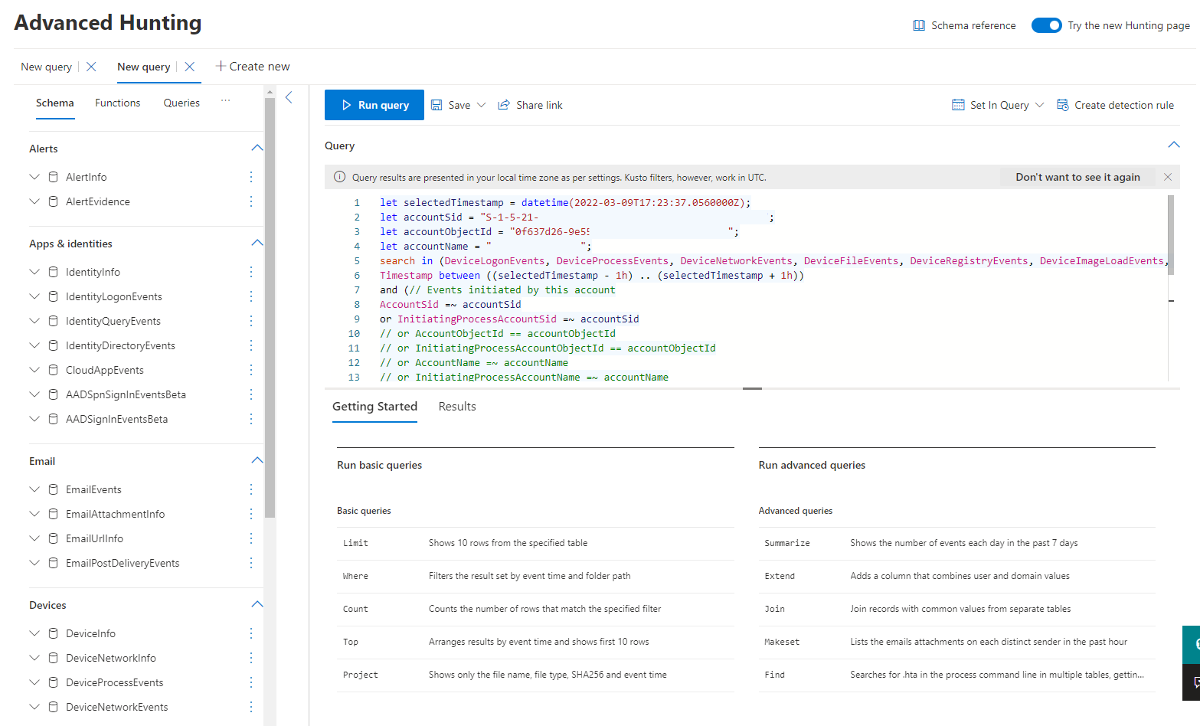1200x726 pixels.
Task: Open the Set In Query dropdown arrow
Action: [x=1039, y=105]
